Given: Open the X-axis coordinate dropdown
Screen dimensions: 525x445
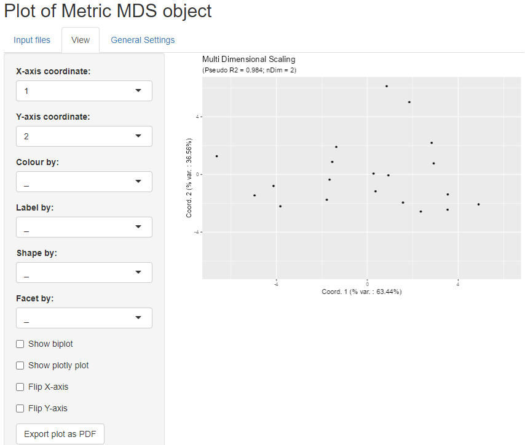Looking at the screenshot, I should click(84, 91).
